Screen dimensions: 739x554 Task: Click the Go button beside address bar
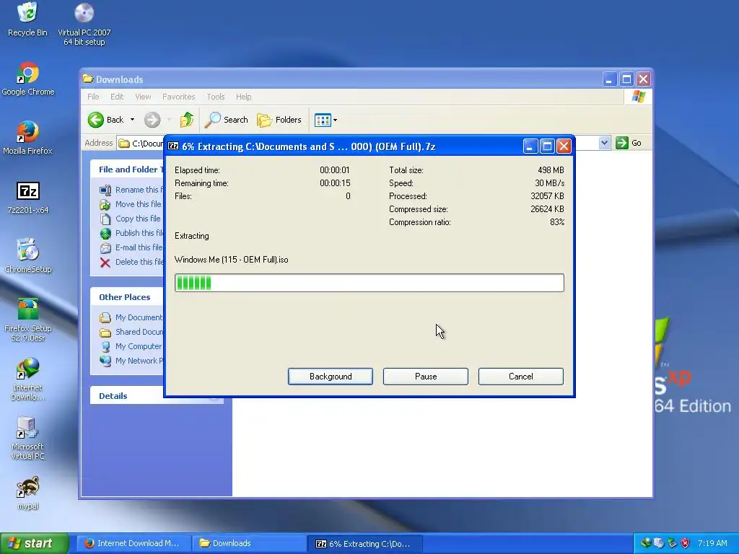(x=629, y=143)
